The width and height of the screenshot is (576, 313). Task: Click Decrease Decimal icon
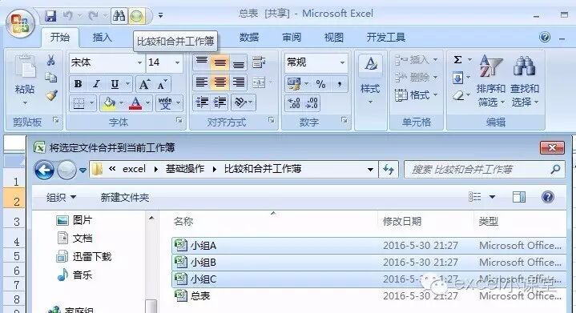click(x=312, y=103)
